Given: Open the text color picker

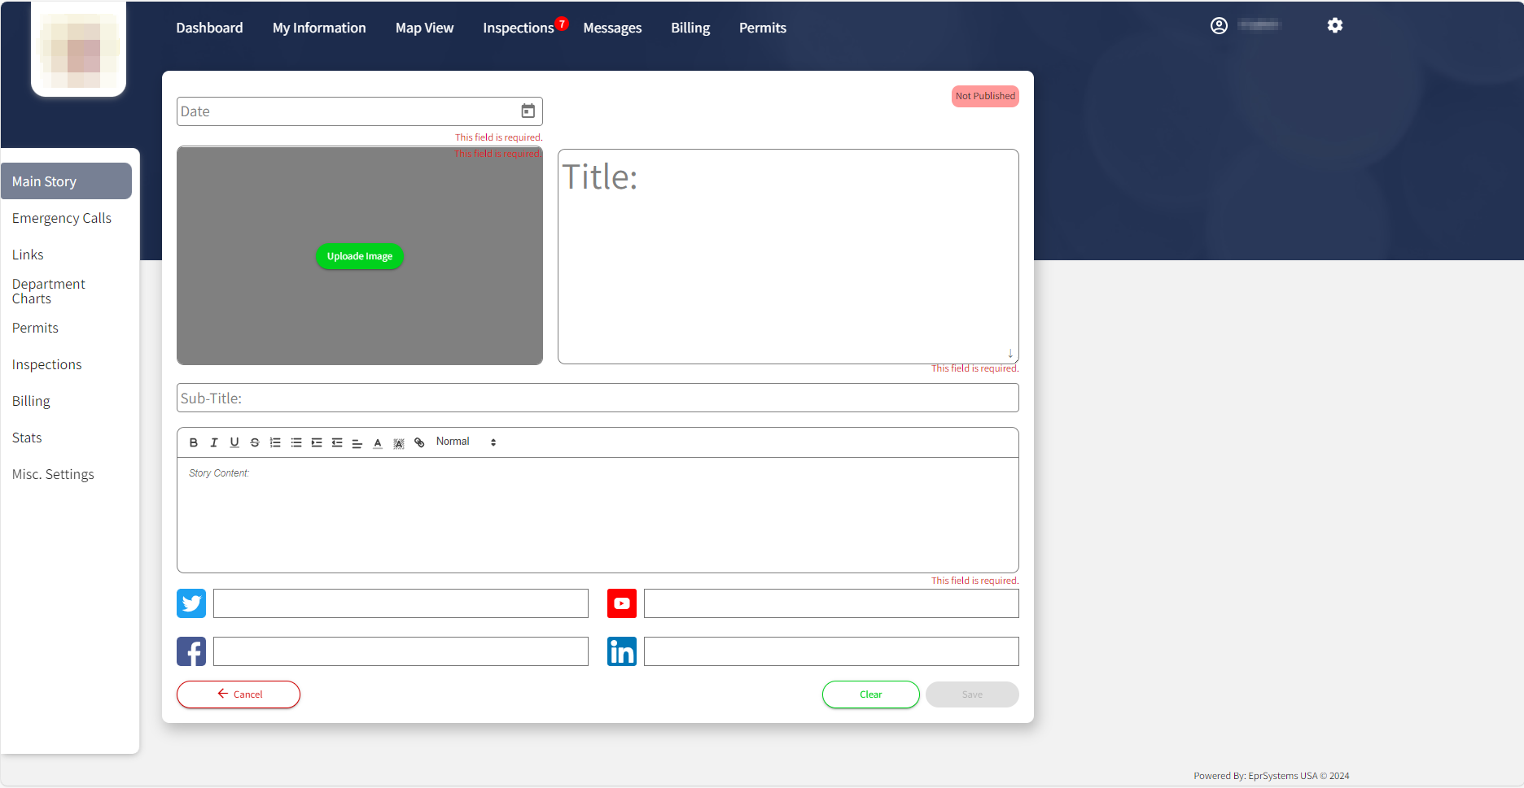Looking at the screenshot, I should click(x=378, y=442).
